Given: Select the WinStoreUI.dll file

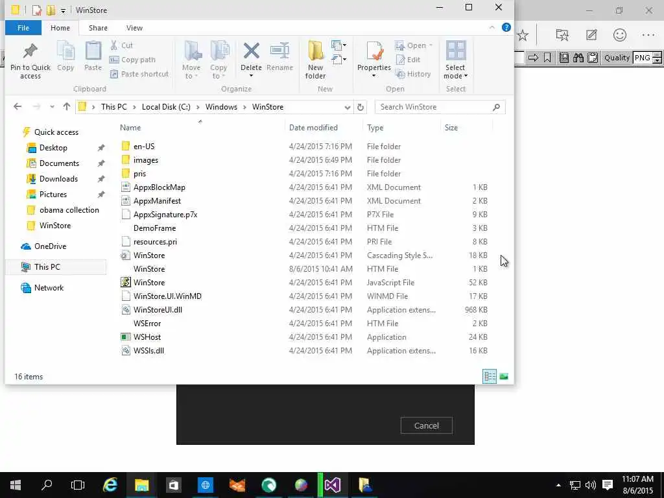Looking at the screenshot, I should click(x=158, y=309).
